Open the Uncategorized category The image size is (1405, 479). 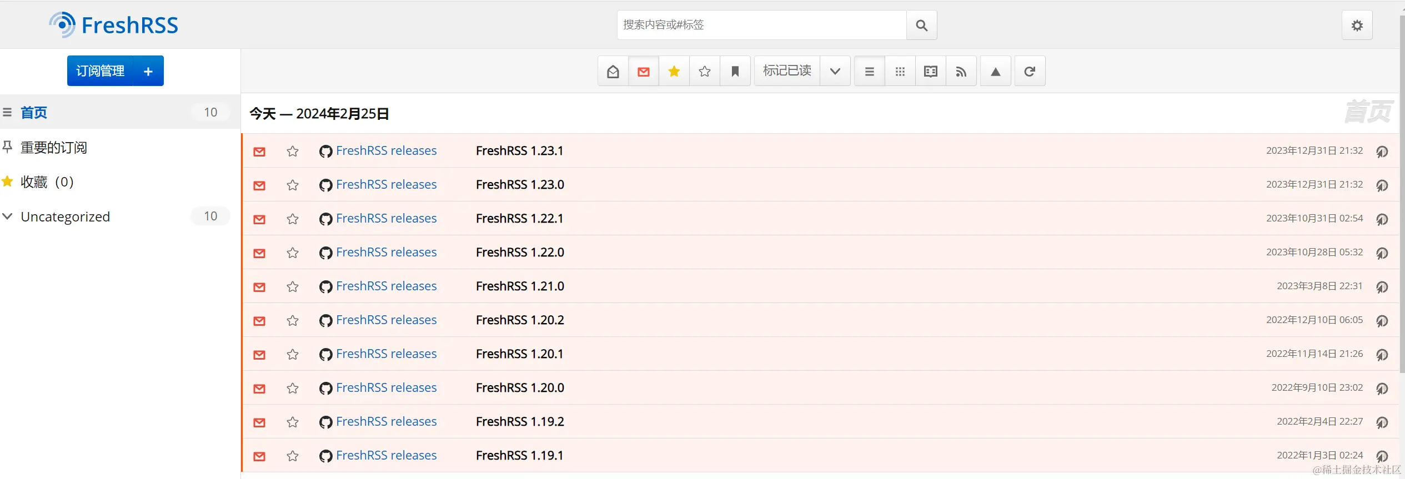coord(66,216)
